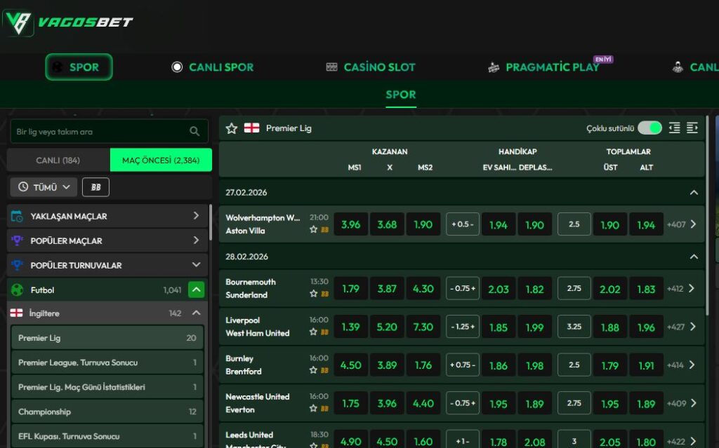The width and height of the screenshot is (719, 448).
Task: Switch to Canlı (184) tab
Action: pos(58,161)
